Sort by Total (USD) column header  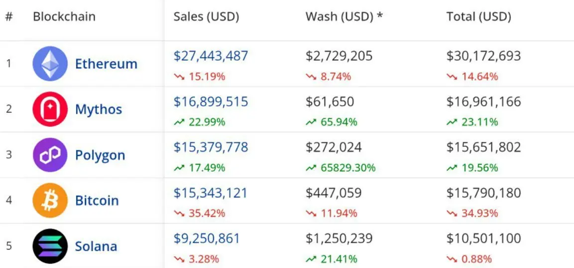479,17
